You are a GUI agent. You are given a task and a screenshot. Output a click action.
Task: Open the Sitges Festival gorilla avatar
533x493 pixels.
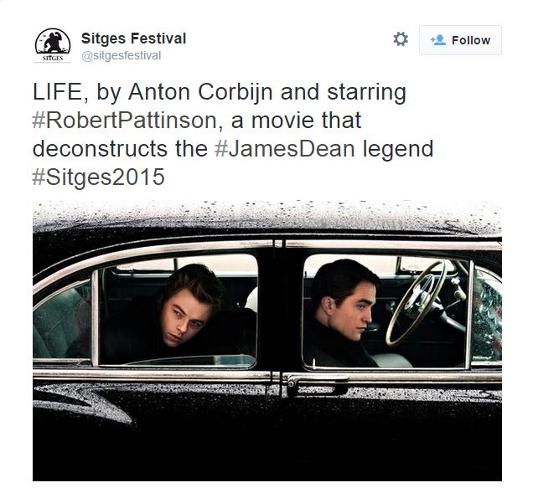coord(53,46)
